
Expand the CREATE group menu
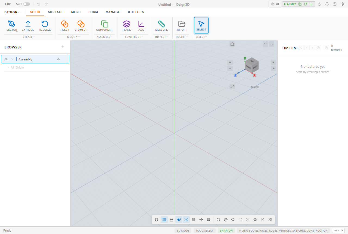(29, 37)
